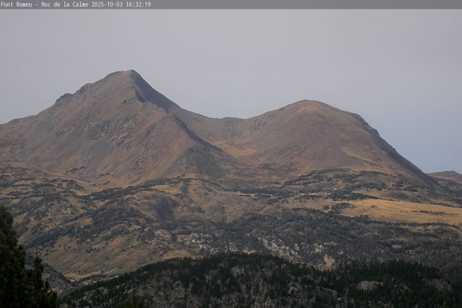The image size is (462, 308).
Task: Click the pale boulder field in lower middle
Action: (x=195, y=239)
